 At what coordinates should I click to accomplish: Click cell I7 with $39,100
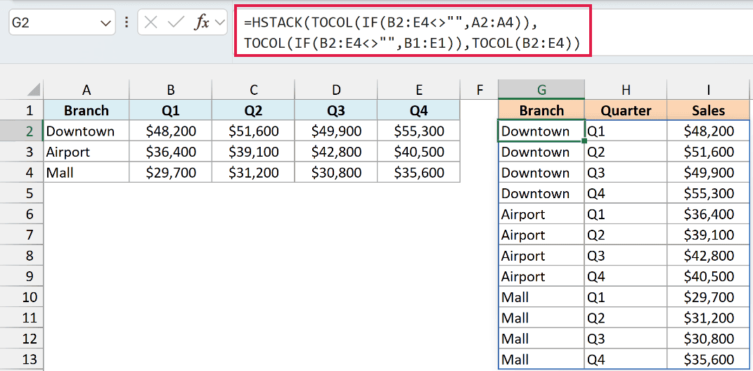pyautogui.click(x=708, y=235)
